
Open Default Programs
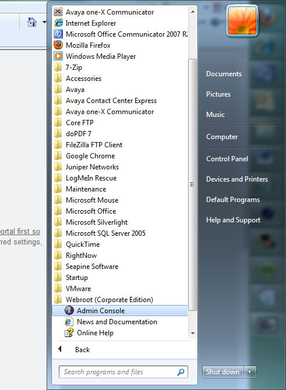pos(233,200)
